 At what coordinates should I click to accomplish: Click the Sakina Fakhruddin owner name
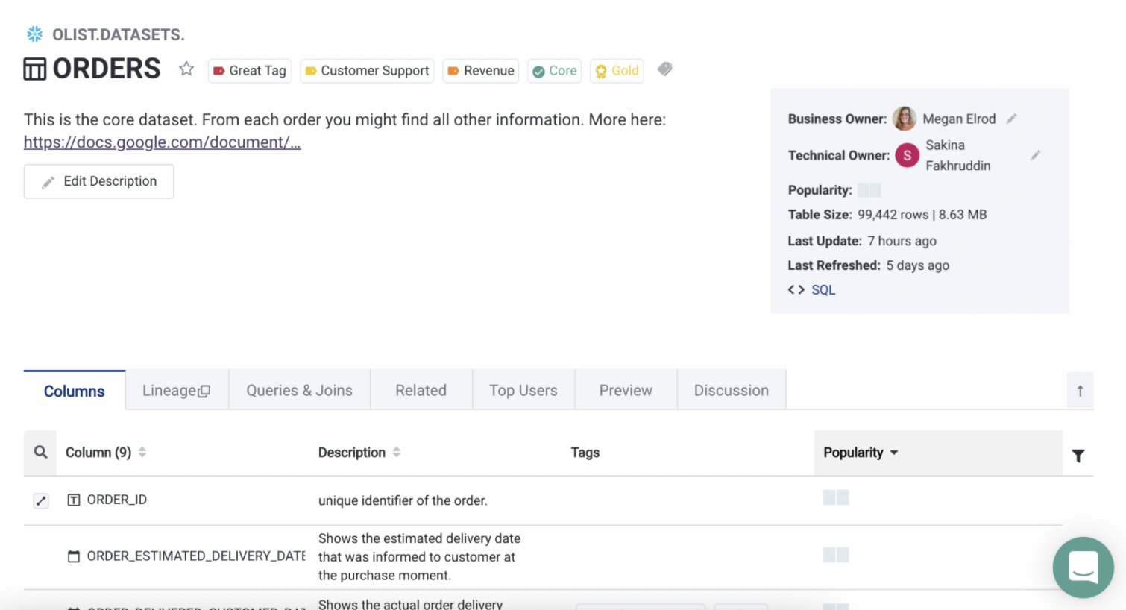click(958, 155)
